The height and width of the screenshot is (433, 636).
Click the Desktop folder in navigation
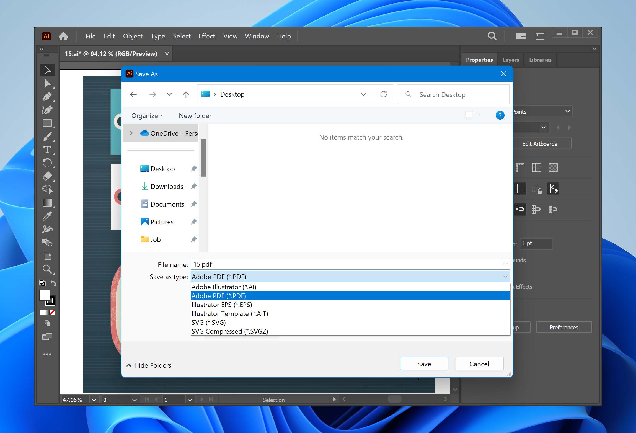tap(163, 168)
